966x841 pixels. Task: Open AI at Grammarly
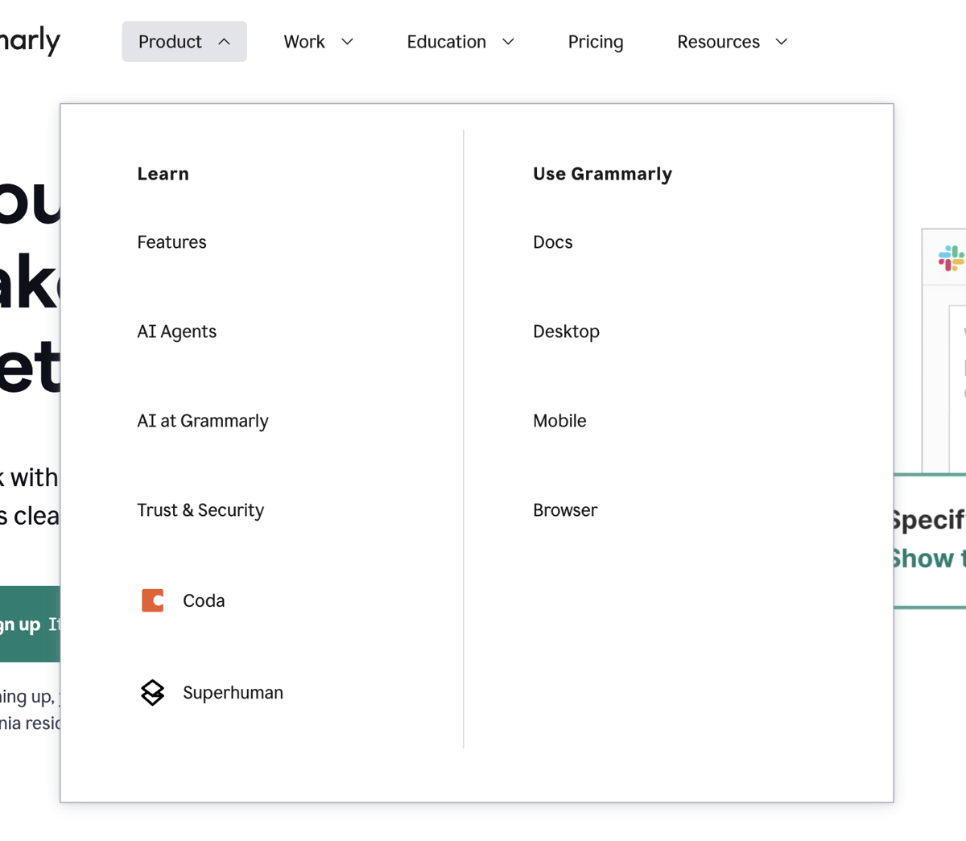[x=202, y=420]
